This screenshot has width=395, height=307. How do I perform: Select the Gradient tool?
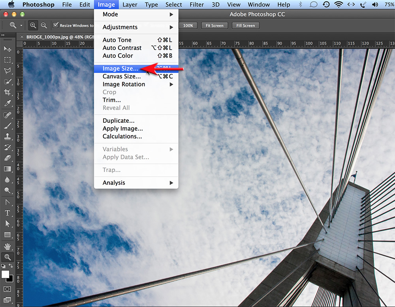tap(8, 169)
